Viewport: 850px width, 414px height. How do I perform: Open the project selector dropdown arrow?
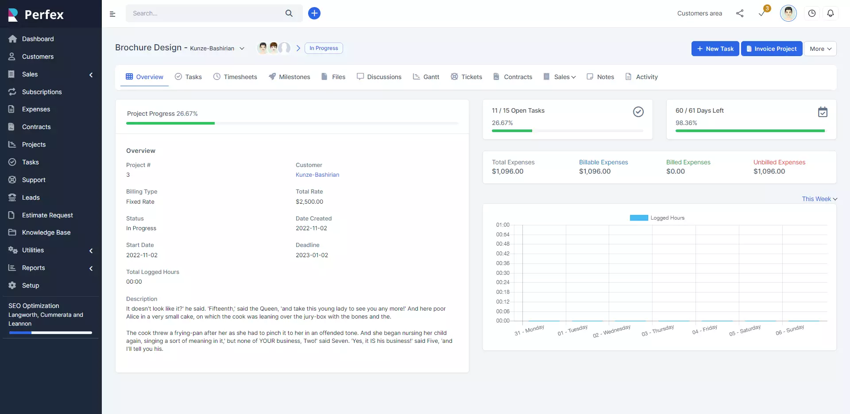[x=242, y=49]
